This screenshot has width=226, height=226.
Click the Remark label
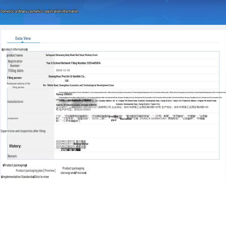[12, 156]
